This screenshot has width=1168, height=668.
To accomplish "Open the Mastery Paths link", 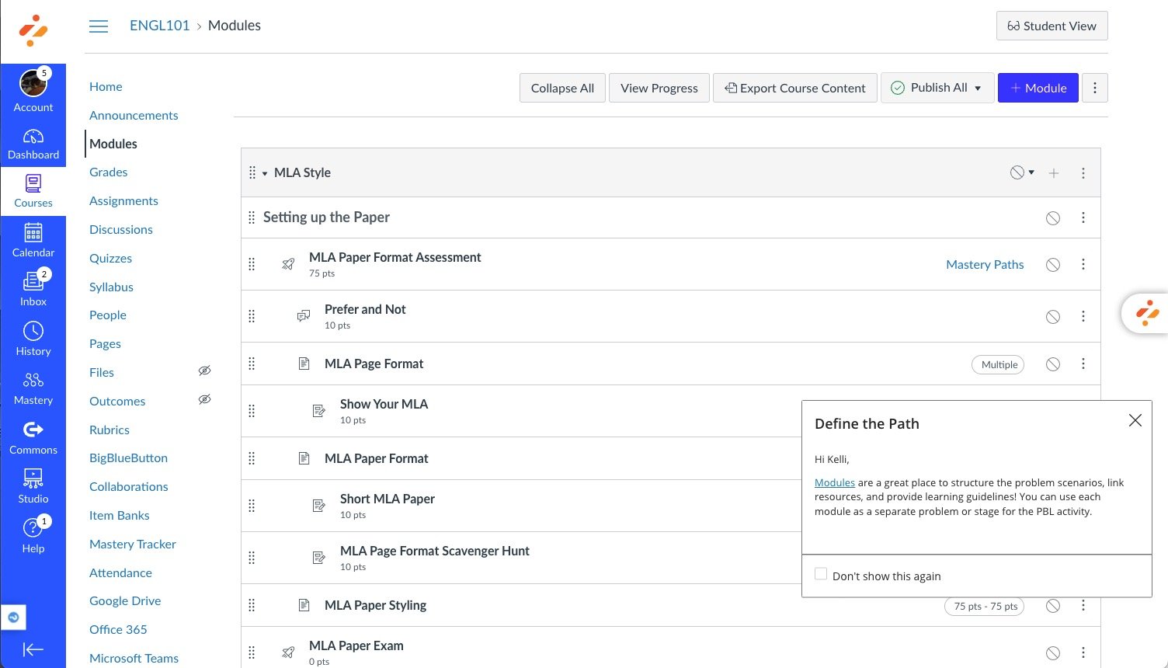I will pos(985,265).
